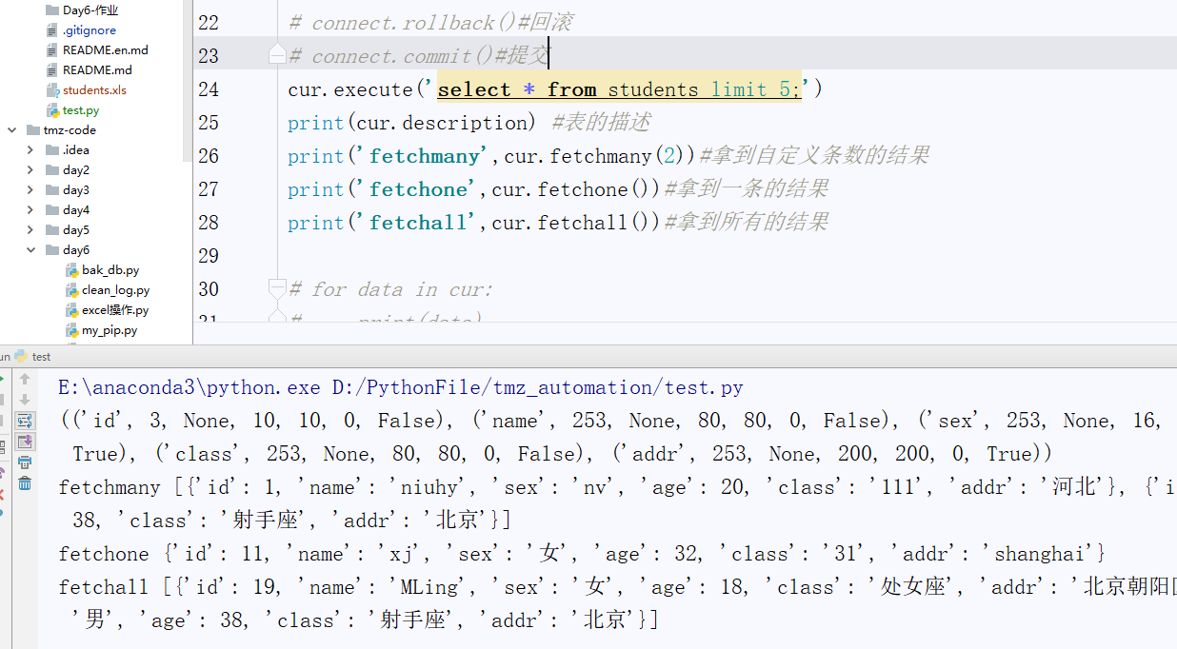Expand the .idea folder
The height and width of the screenshot is (649, 1177).
(30, 150)
